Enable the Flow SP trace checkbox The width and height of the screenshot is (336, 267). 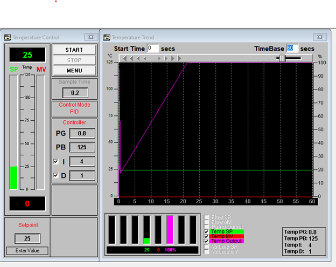tap(206, 217)
